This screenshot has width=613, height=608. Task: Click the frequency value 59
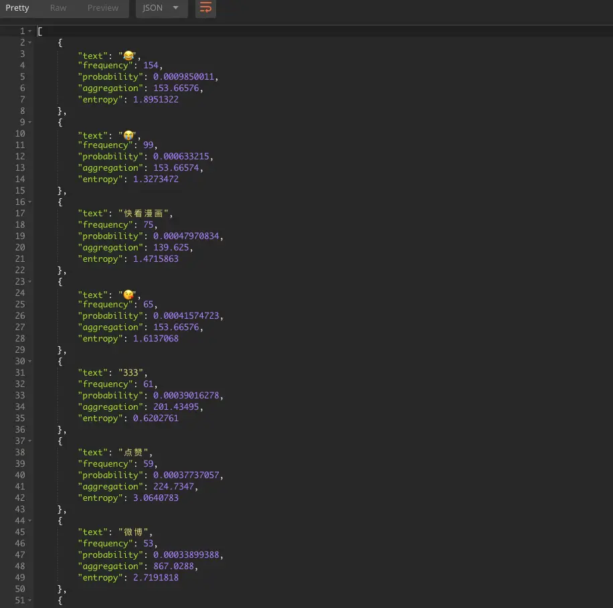148,463
